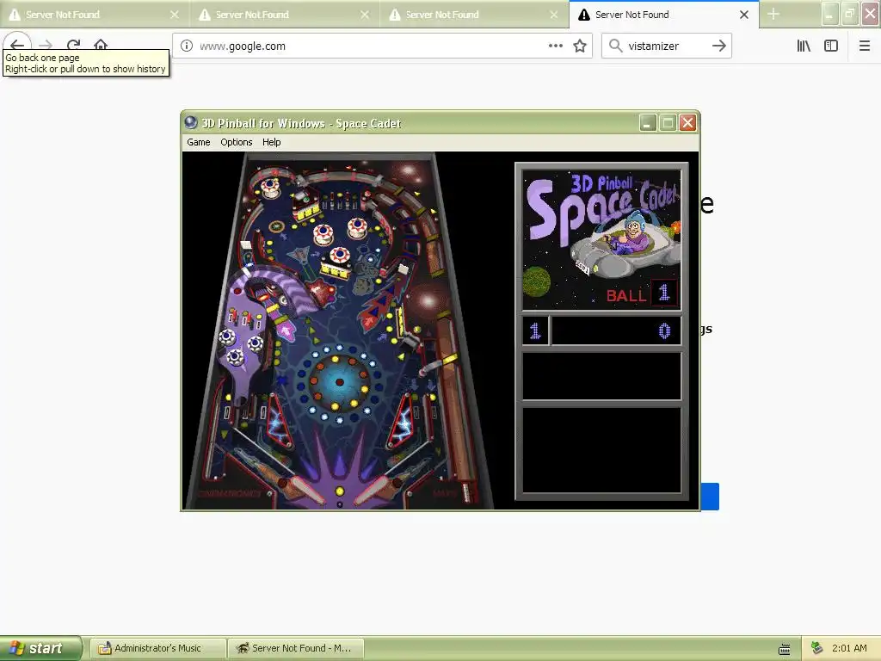The width and height of the screenshot is (881, 661).
Task: Minimize the Firefox window
Action: pos(830,14)
